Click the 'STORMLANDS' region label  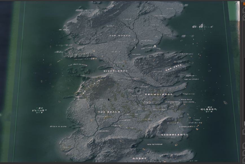pos(174,135)
